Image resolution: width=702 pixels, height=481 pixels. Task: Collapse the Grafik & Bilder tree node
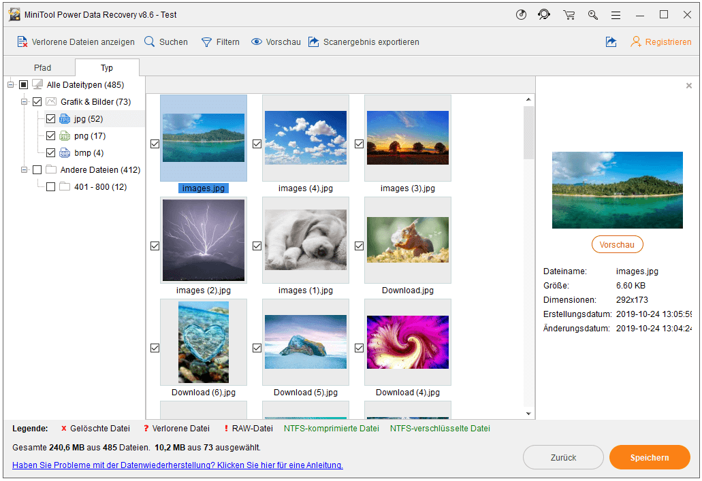tap(25, 102)
